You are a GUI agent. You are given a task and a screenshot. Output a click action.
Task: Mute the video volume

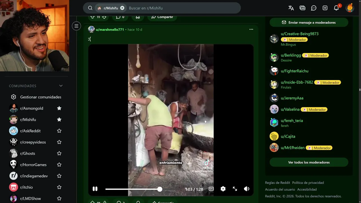point(246,189)
